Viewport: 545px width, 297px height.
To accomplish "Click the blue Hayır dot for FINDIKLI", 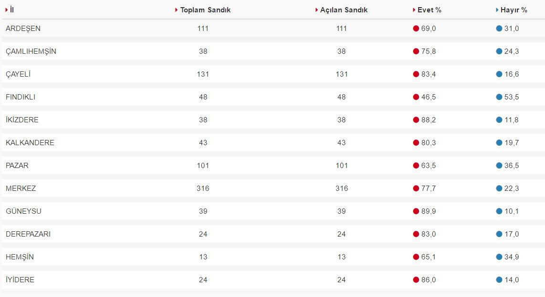I will 499,97.
